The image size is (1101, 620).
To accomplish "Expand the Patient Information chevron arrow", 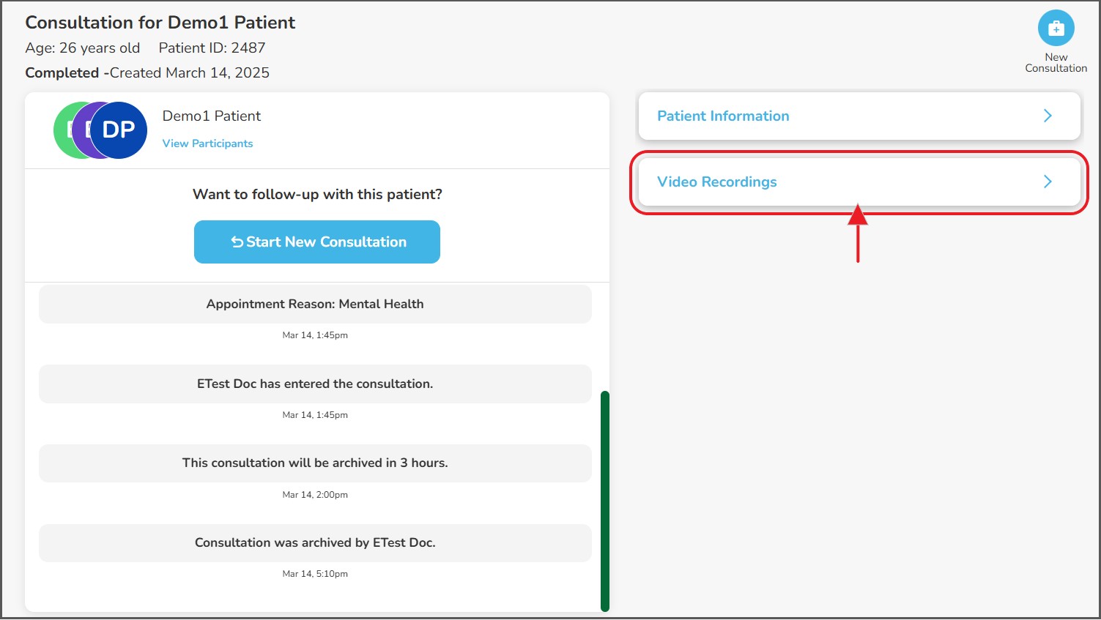I will [x=1048, y=116].
